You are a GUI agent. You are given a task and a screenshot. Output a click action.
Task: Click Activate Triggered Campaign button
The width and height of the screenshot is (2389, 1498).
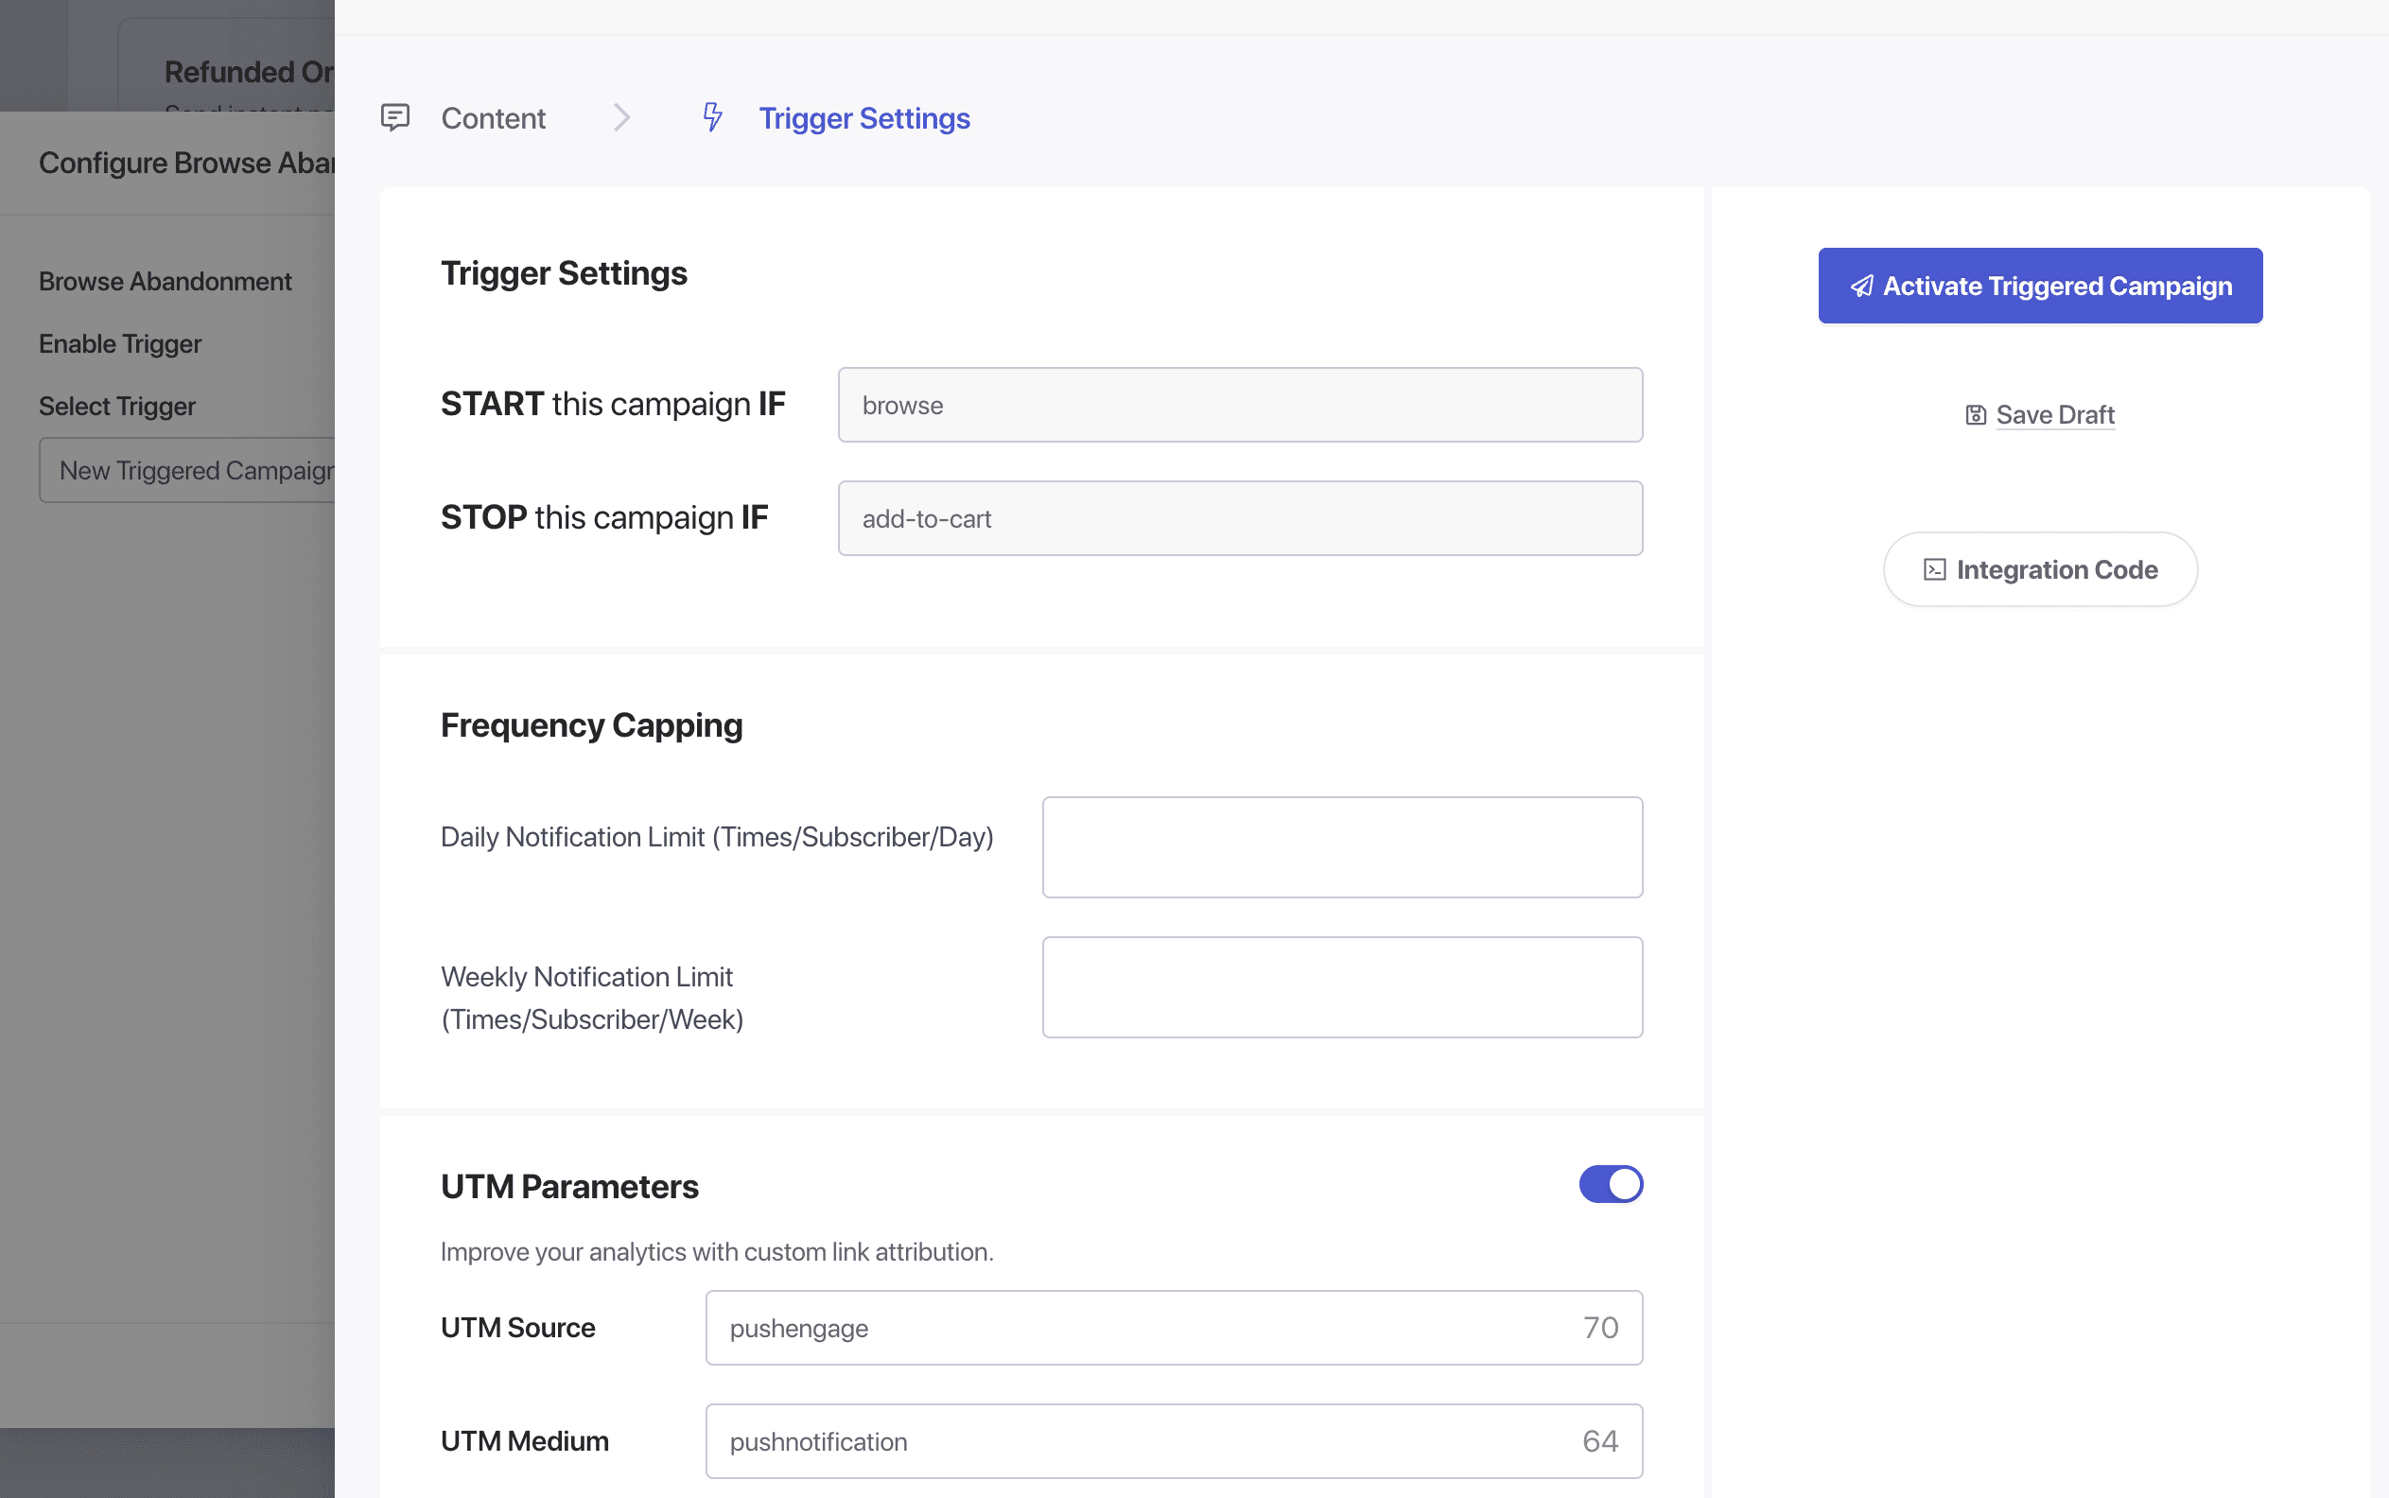click(x=2039, y=287)
